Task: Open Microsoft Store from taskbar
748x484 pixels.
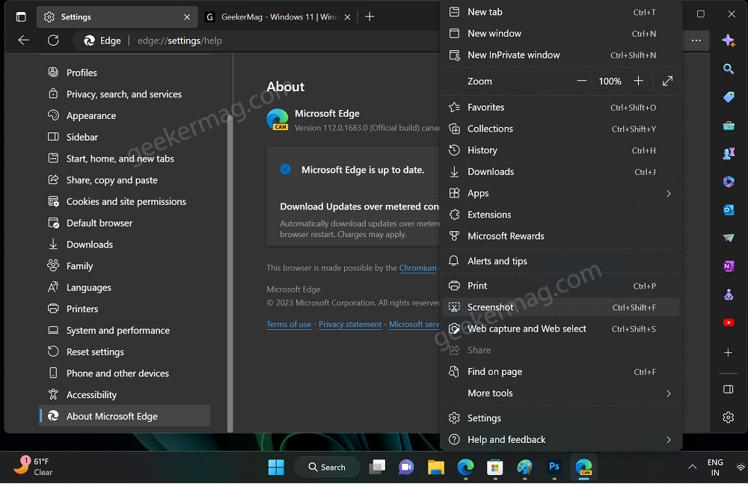Action: (494, 468)
